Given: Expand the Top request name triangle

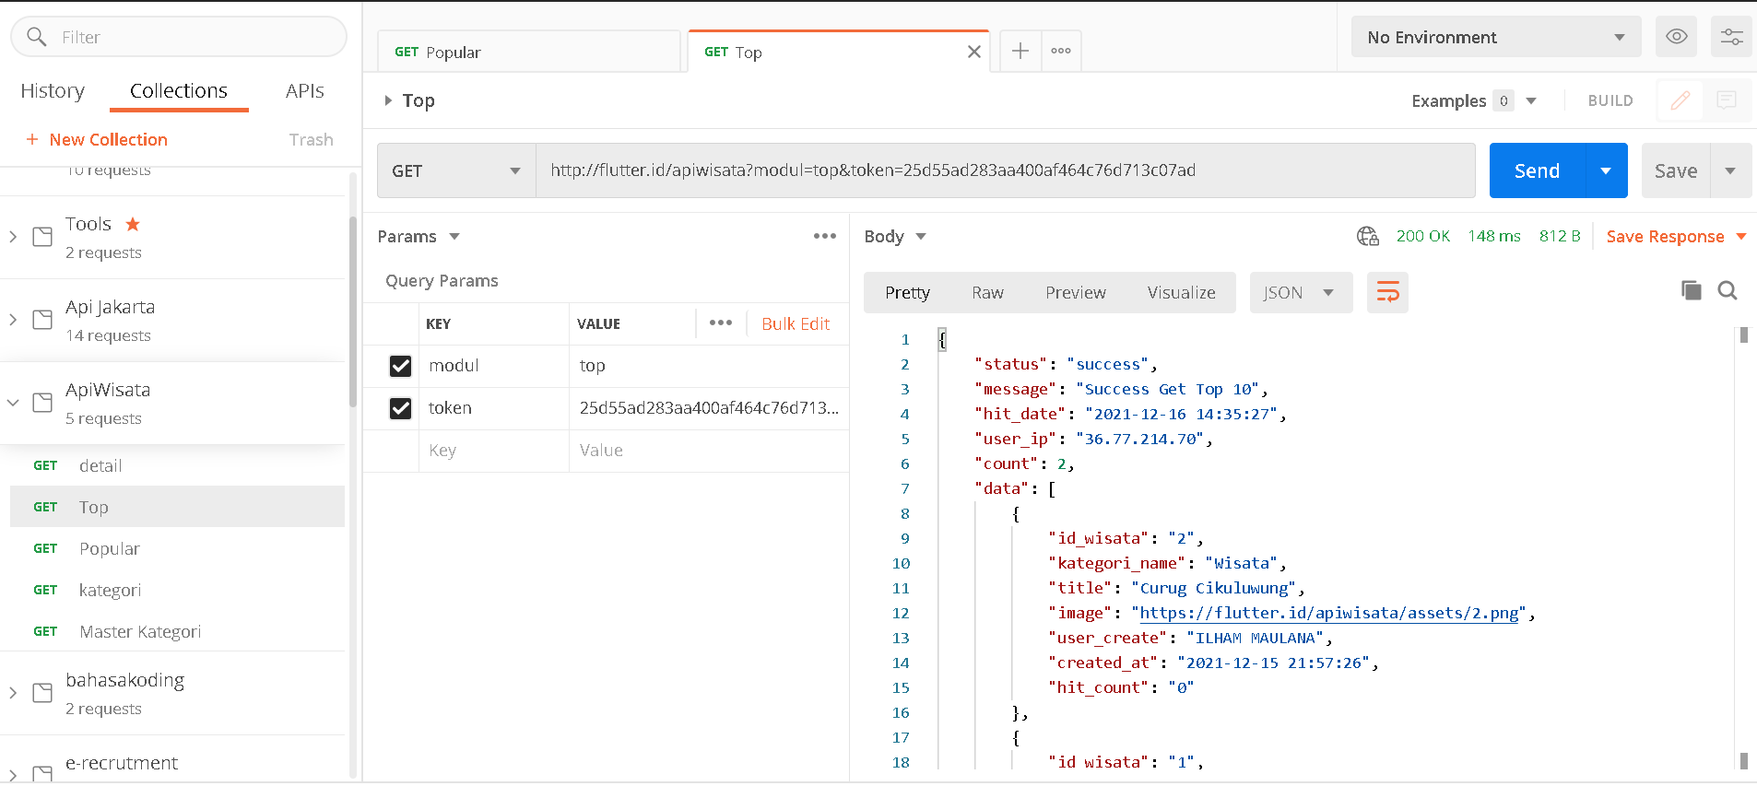Looking at the screenshot, I should point(388,100).
